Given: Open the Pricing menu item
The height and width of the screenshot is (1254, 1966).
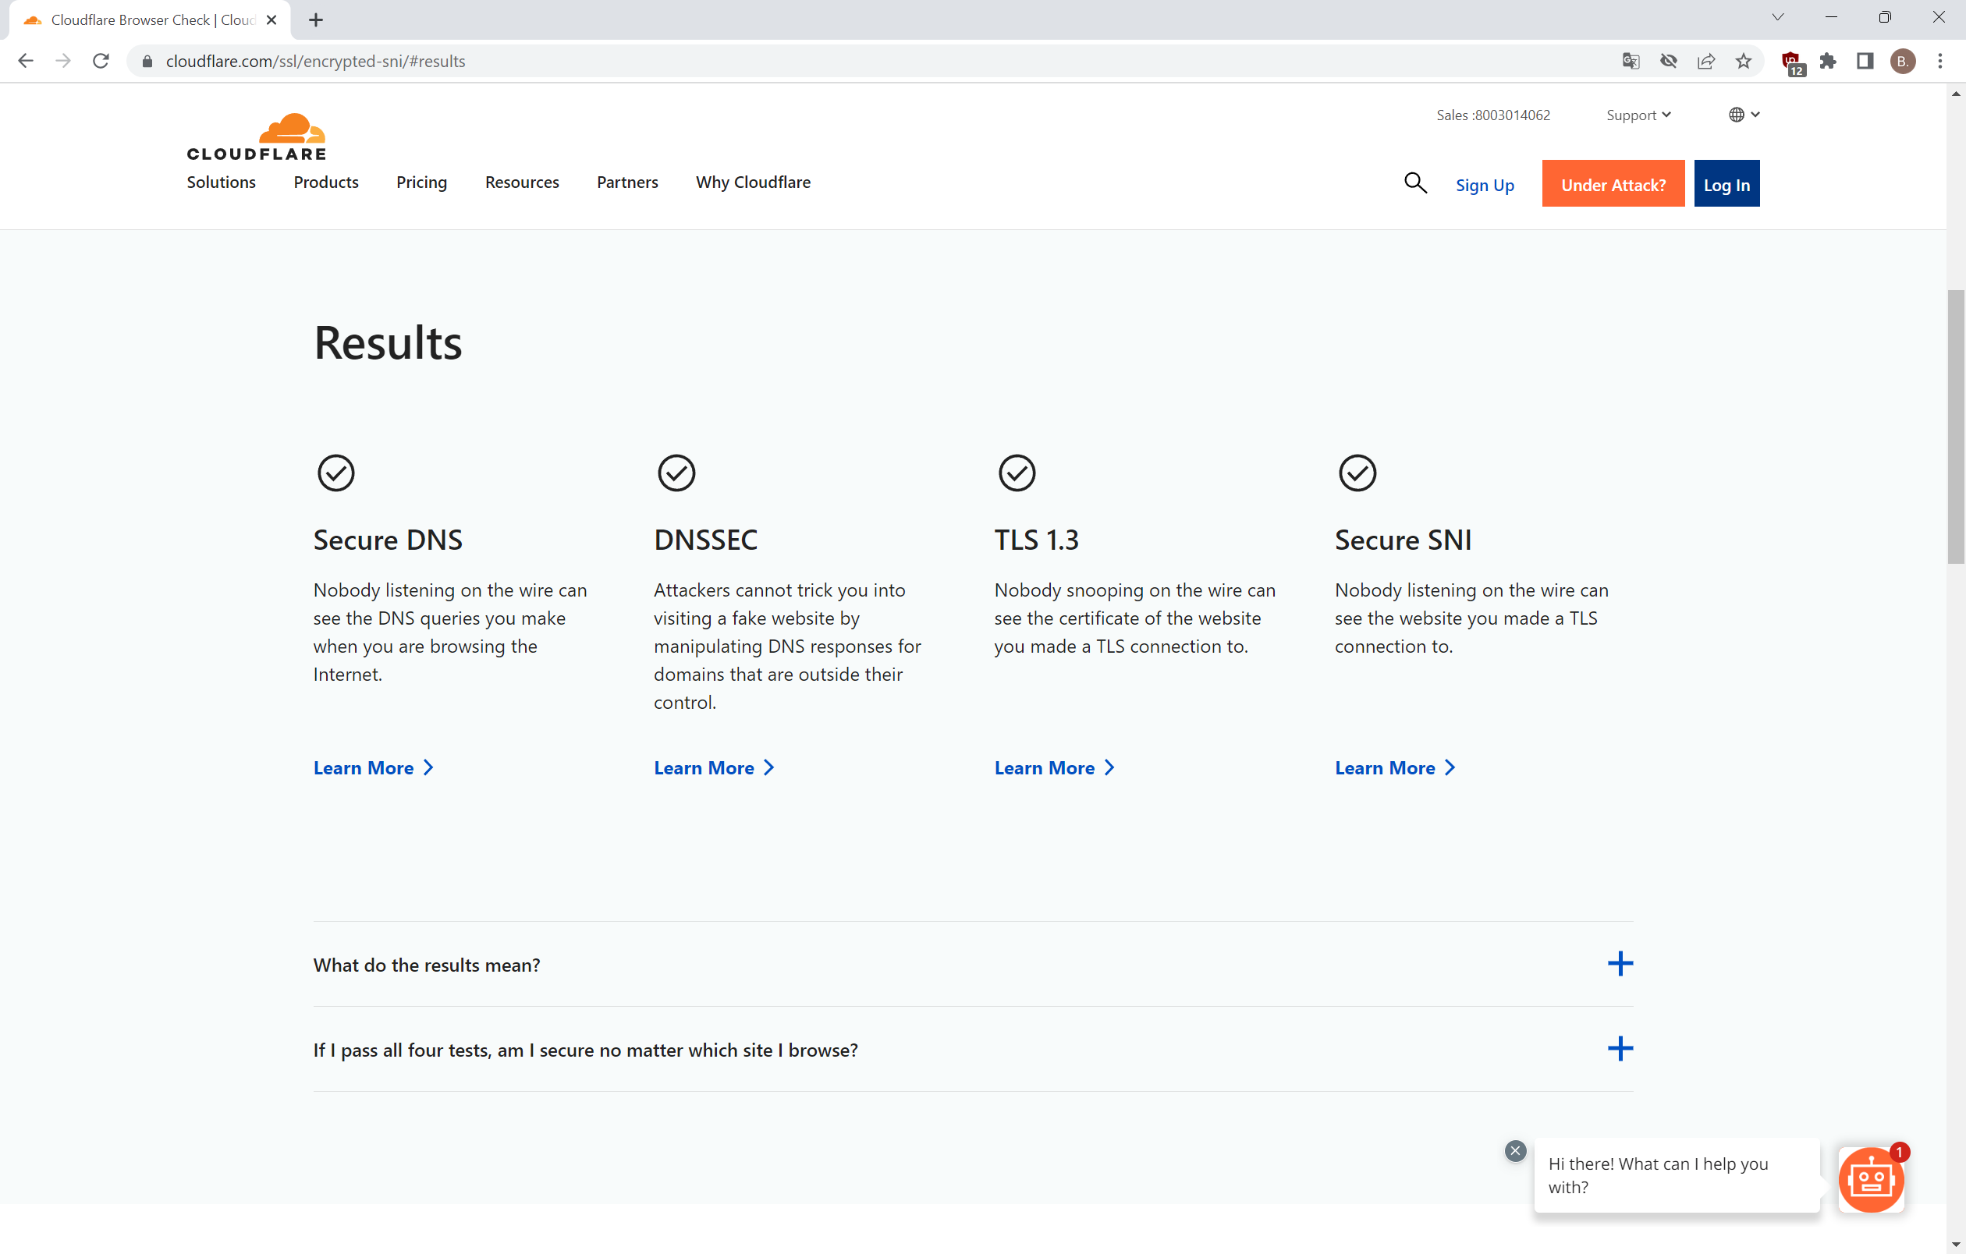Looking at the screenshot, I should tap(421, 182).
